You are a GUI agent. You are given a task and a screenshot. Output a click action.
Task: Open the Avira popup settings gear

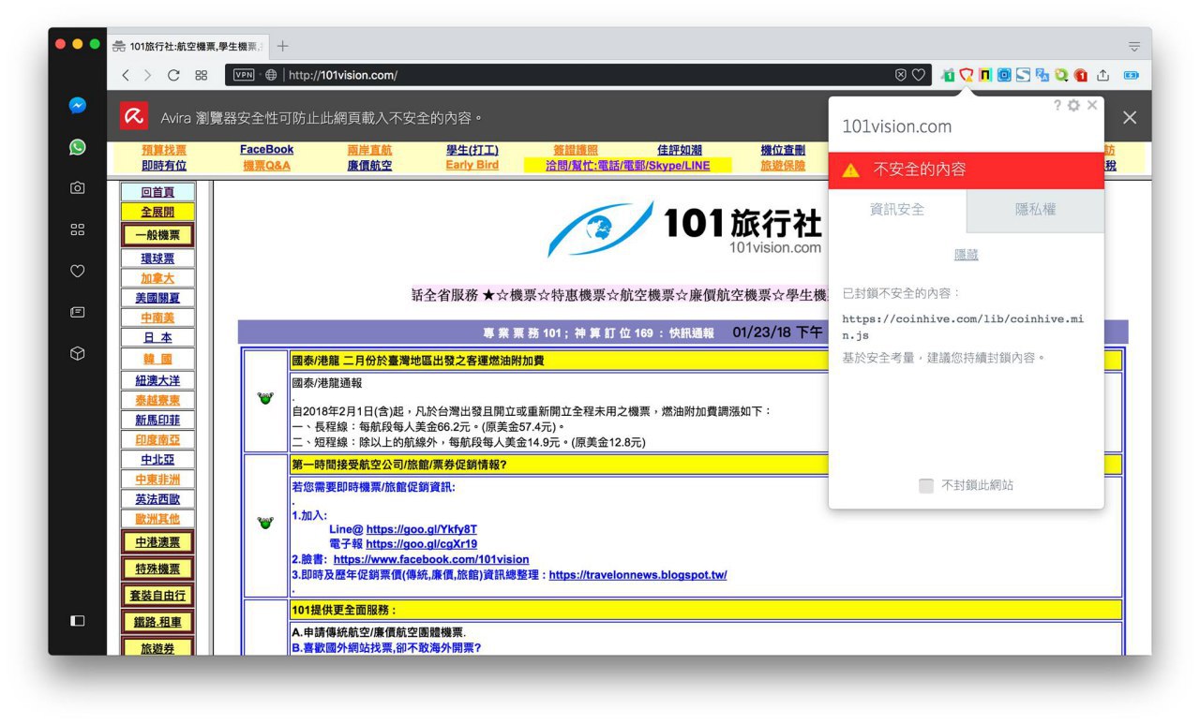coord(1073,106)
